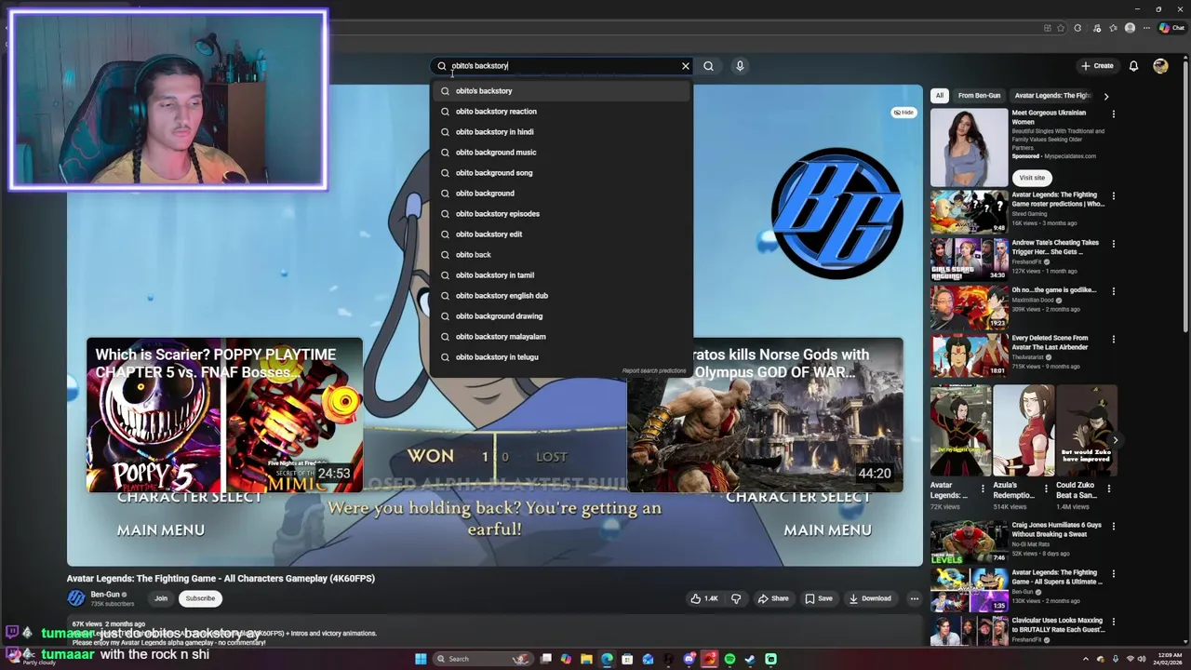Open the Poppy Playtime vs FNAF end card
The width and height of the screenshot is (1191, 670).
[224, 415]
